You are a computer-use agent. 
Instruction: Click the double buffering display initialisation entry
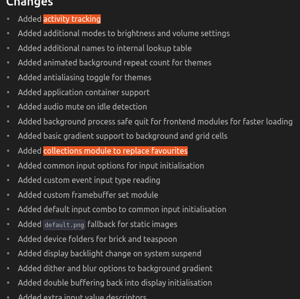115,283
